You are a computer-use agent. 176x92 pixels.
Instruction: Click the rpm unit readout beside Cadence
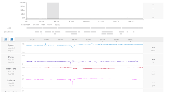153,86
